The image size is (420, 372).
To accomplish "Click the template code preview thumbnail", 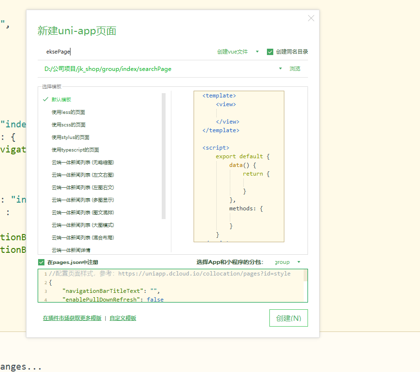I will click(x=238, y=166).
